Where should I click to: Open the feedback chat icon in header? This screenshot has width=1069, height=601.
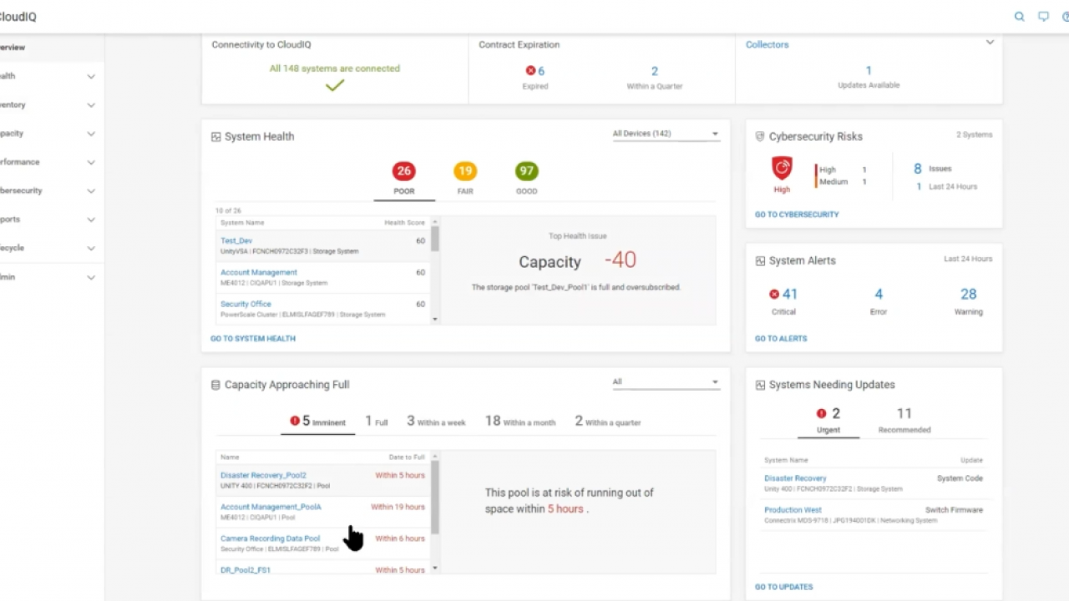pyautogui.click(x=1043, y=17)
